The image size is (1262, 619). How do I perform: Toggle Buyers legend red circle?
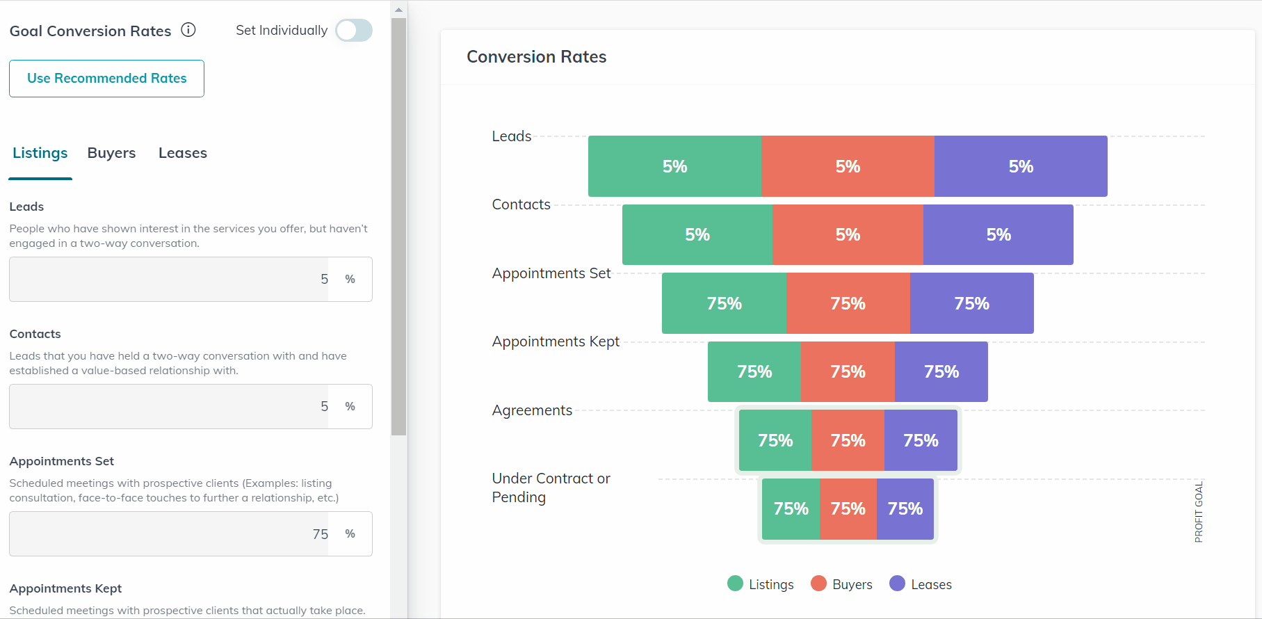[818, 584]
